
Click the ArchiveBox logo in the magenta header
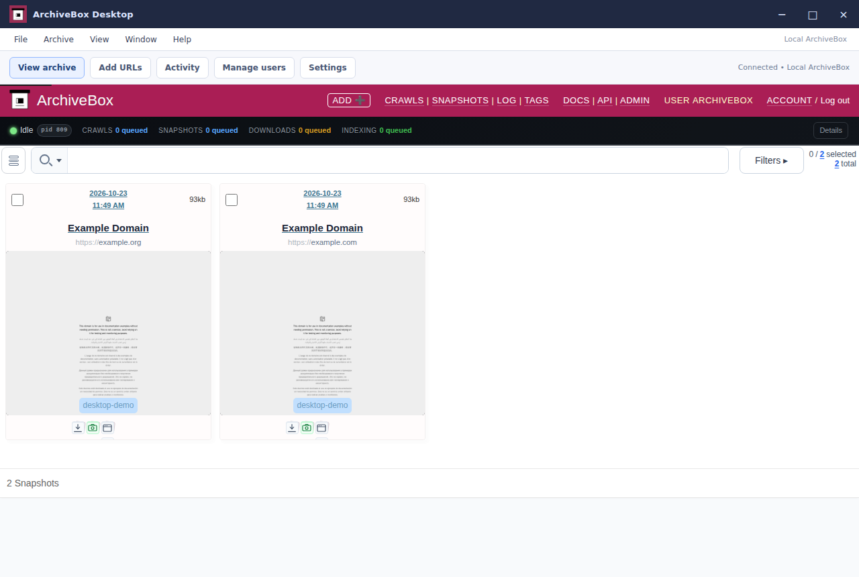tap(20, 101)
